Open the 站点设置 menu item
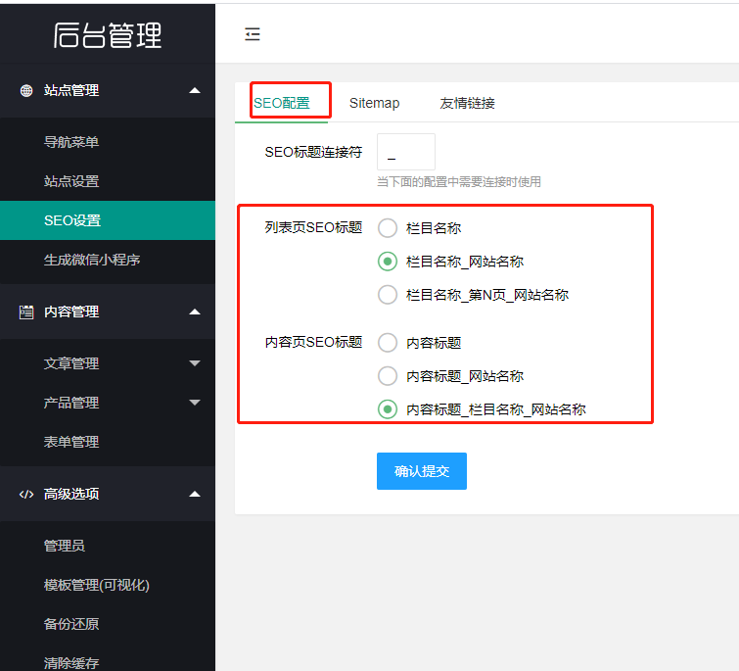This screenshot has width=739, height=671. pyautogui.click(x=108, y=181)
